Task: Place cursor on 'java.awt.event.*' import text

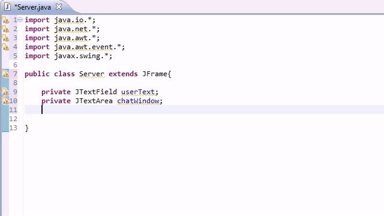Action: pos(88,47)
